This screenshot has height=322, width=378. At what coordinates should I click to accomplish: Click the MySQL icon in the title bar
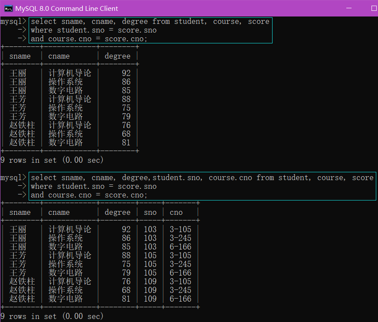(8, 9)
